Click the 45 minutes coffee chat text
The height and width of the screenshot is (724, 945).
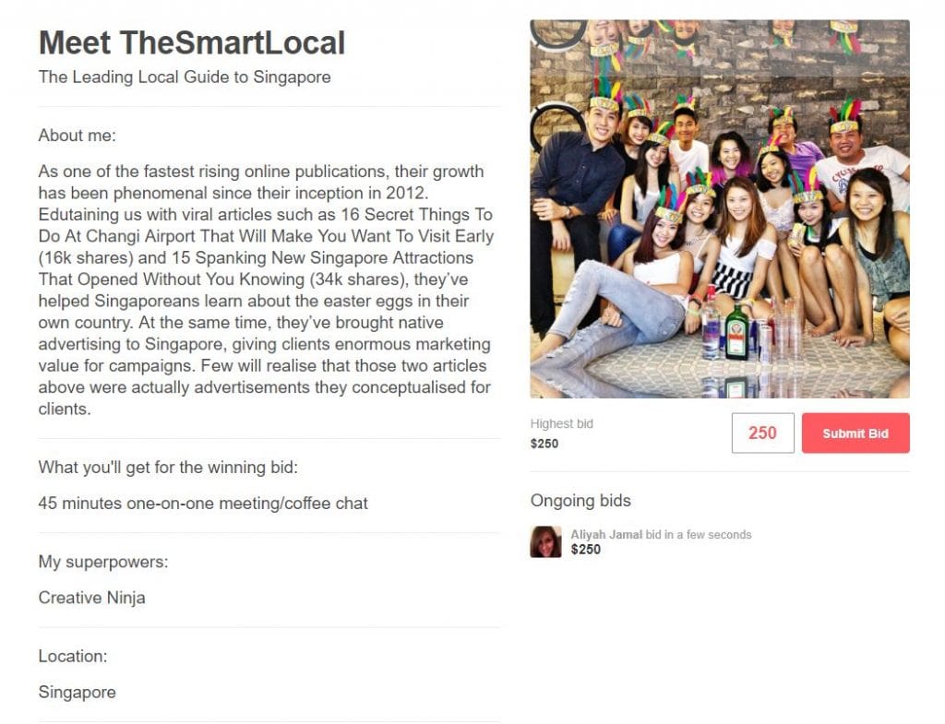202,503
